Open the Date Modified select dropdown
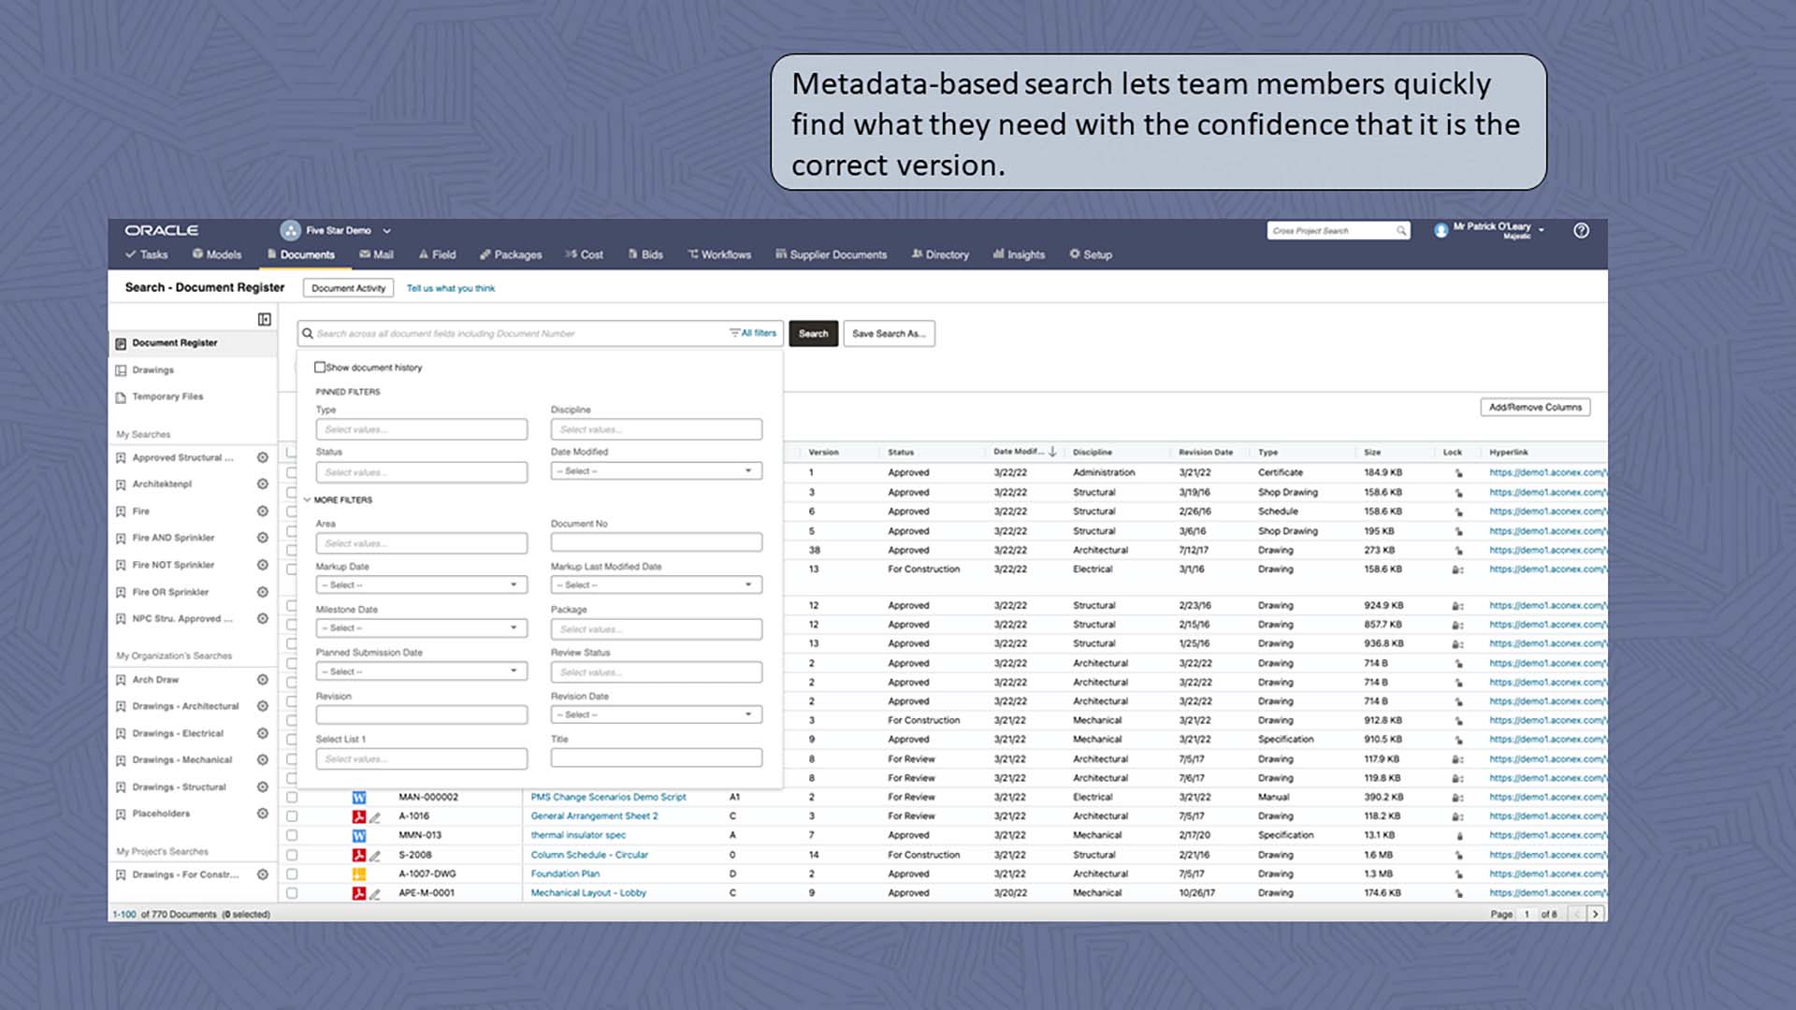This screenshot has width=1796, height=1010. click(x=655, y=470)
